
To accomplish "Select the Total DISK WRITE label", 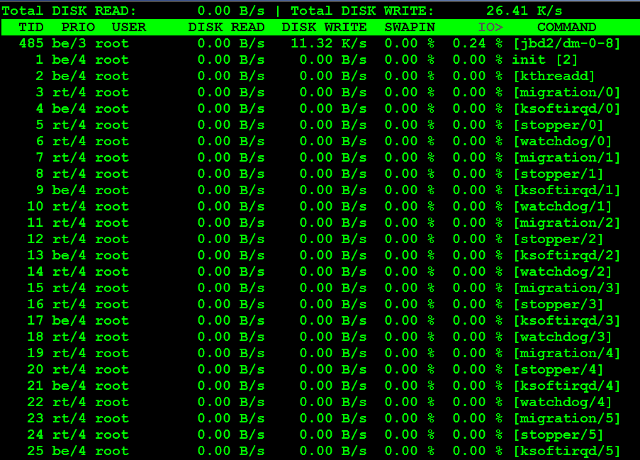I will click(x=362, y=11).
